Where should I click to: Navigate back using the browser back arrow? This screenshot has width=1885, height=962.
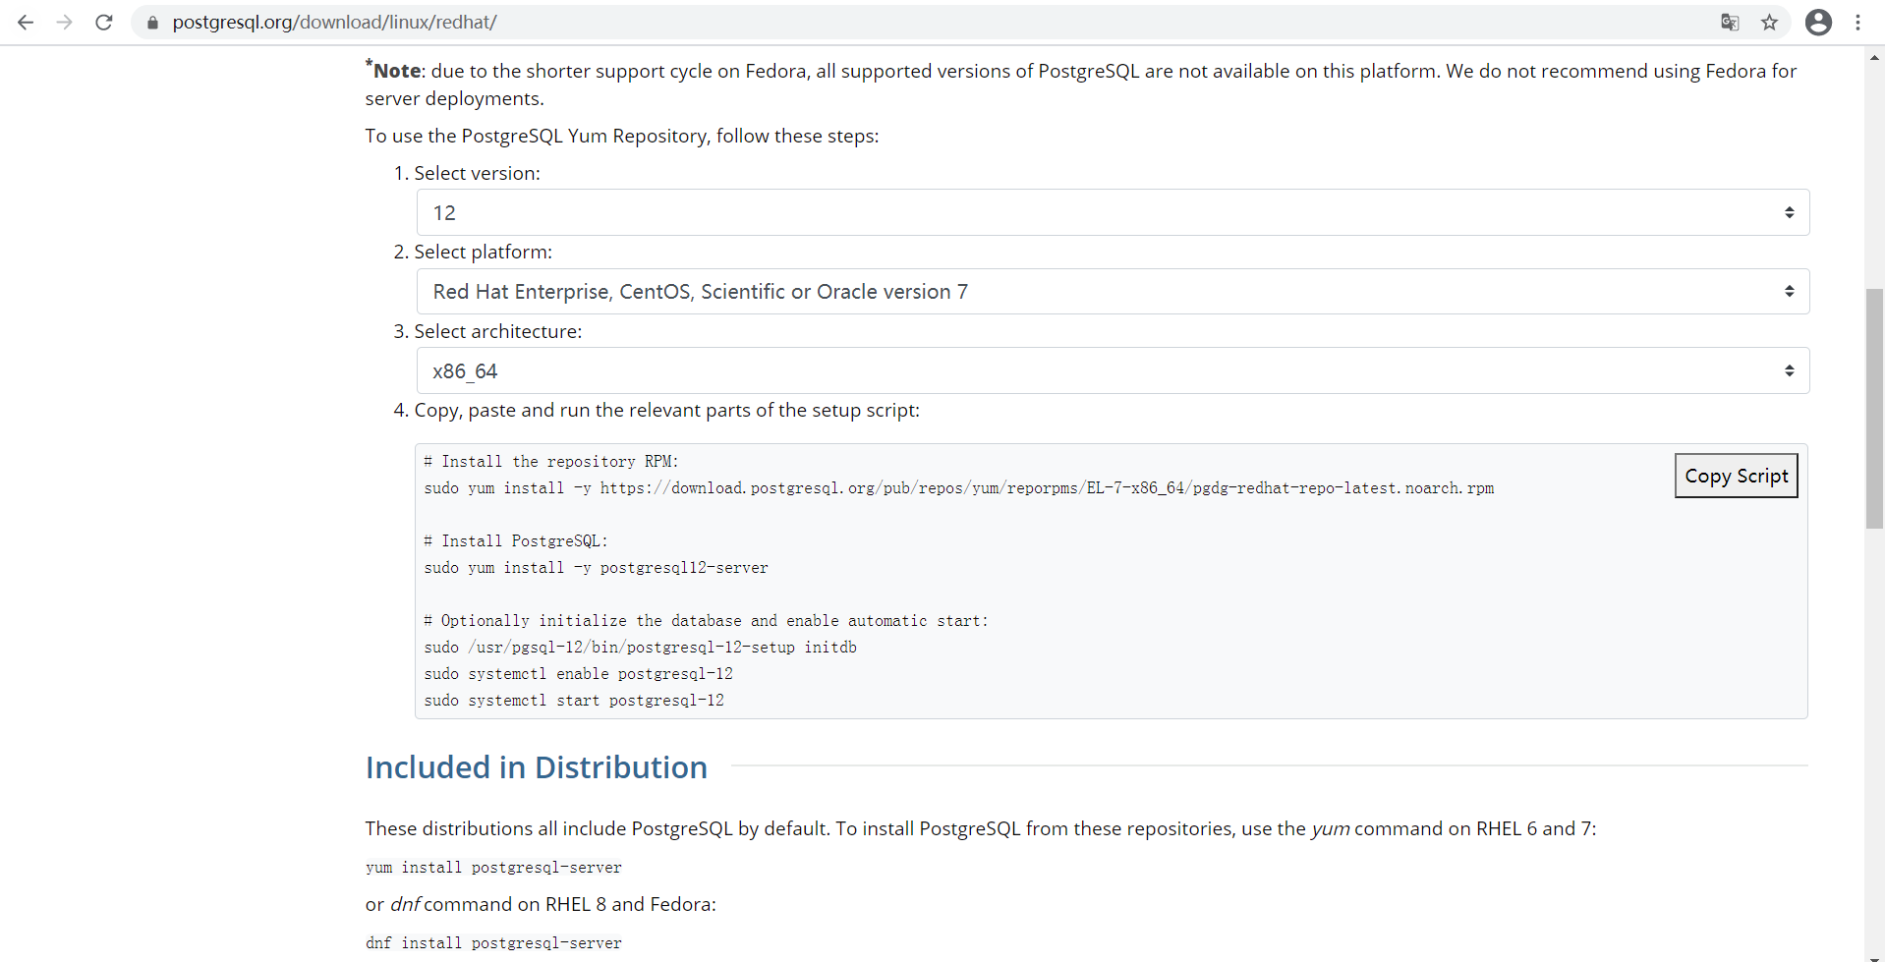[x=25, y=22]
